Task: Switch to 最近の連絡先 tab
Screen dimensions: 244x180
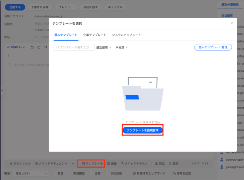Action: (x=230, y=4)
